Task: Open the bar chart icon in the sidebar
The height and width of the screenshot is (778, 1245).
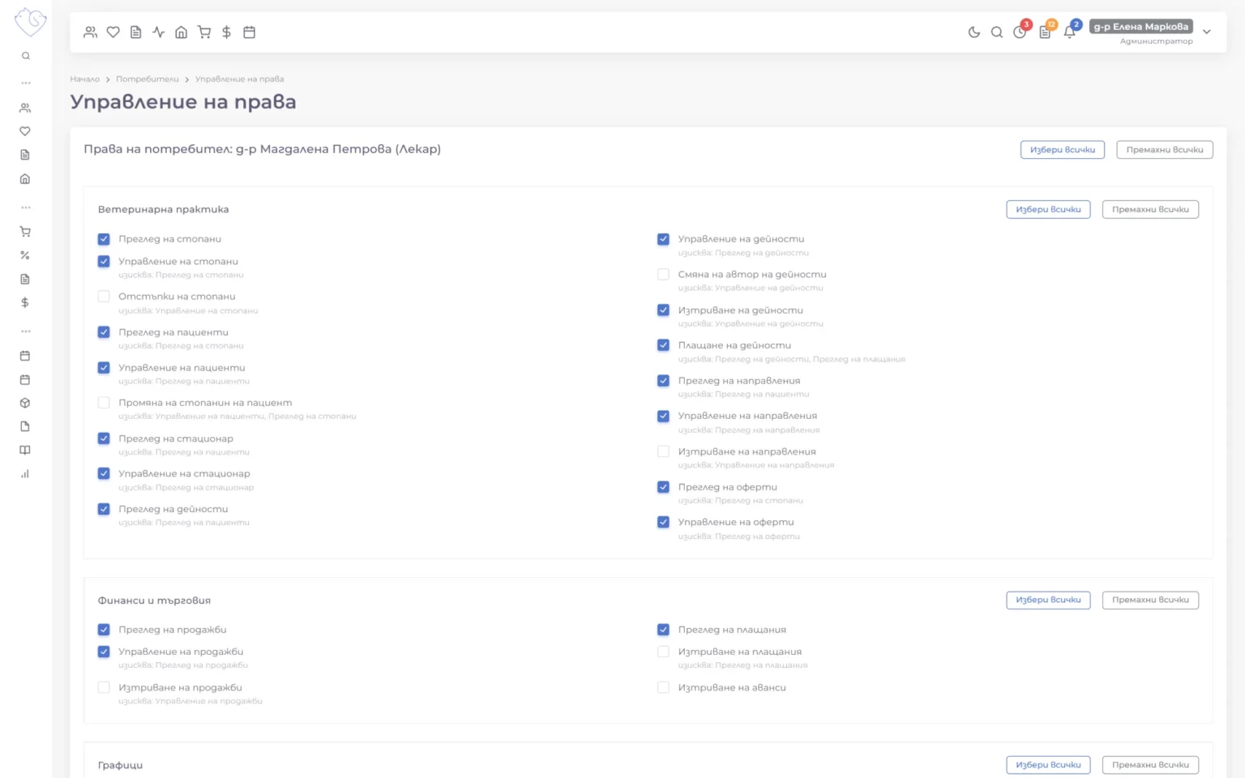Action: 25,474
